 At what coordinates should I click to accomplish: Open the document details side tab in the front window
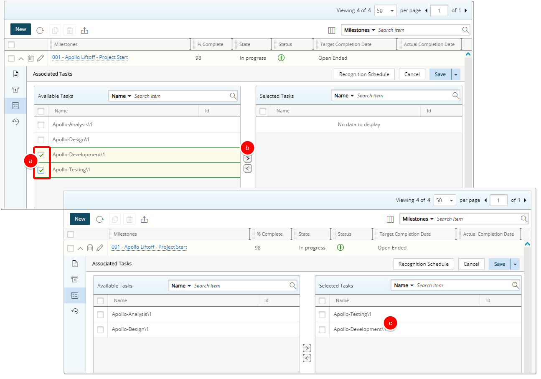click(x=75, y=264)
